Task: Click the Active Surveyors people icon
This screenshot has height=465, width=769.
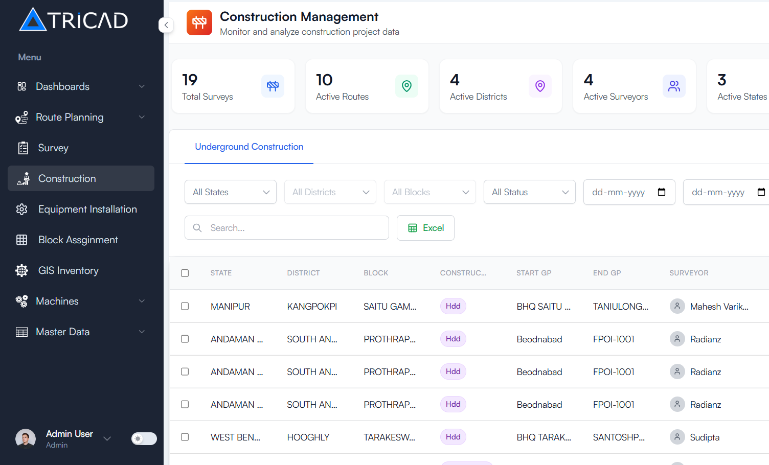Action: click(x=674, y=86)
